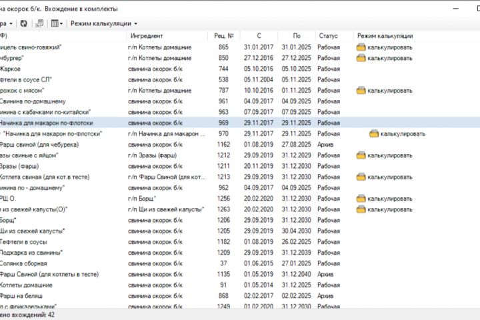
Task: Open the Режим калькуляции toolbar dropdown
Action: click(x=104, y=23)
